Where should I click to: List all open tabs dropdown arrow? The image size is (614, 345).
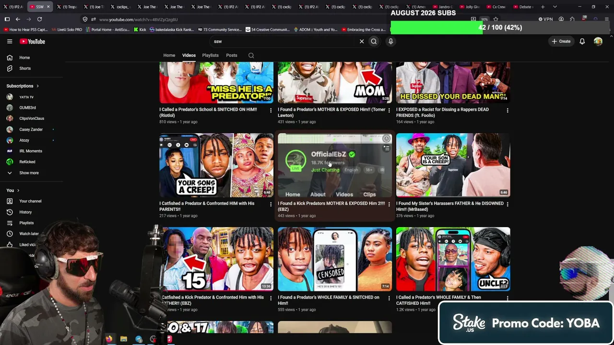[x=555, y=7]
